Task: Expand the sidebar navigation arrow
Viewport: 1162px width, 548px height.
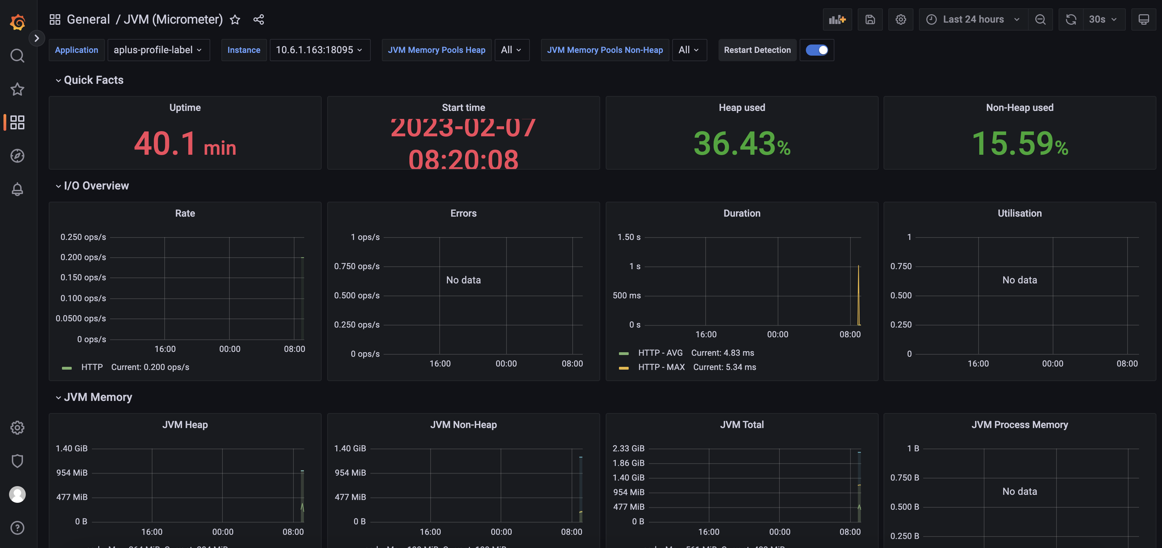Action: click(37, 38)
